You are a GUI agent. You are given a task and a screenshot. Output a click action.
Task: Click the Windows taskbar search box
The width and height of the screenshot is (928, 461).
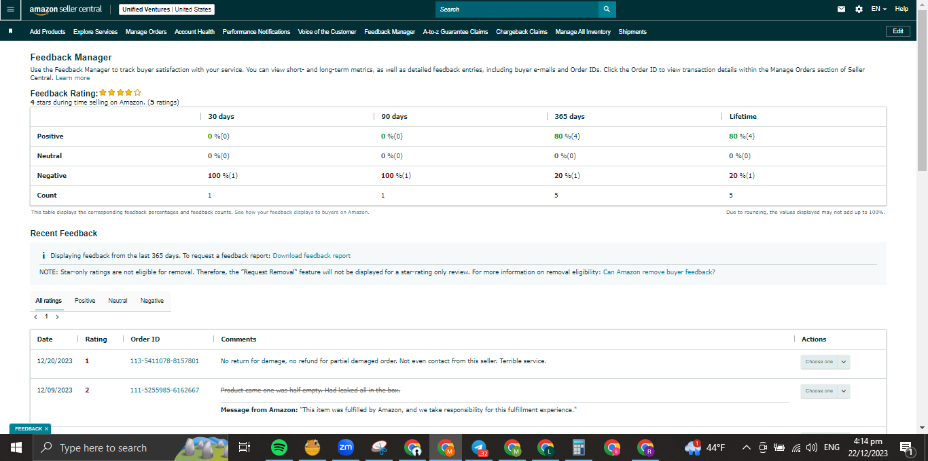click(x=129, y=447)
